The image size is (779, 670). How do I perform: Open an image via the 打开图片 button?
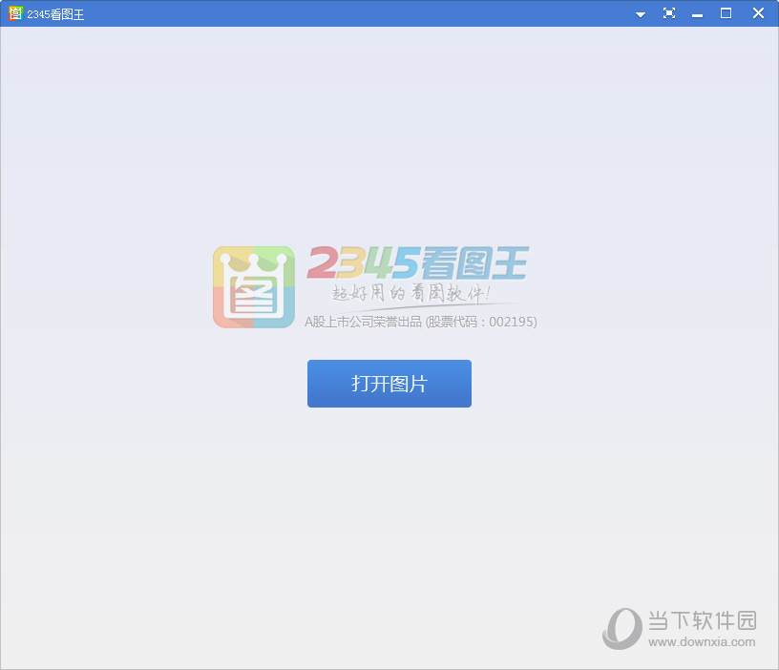[x=389, y=383]
